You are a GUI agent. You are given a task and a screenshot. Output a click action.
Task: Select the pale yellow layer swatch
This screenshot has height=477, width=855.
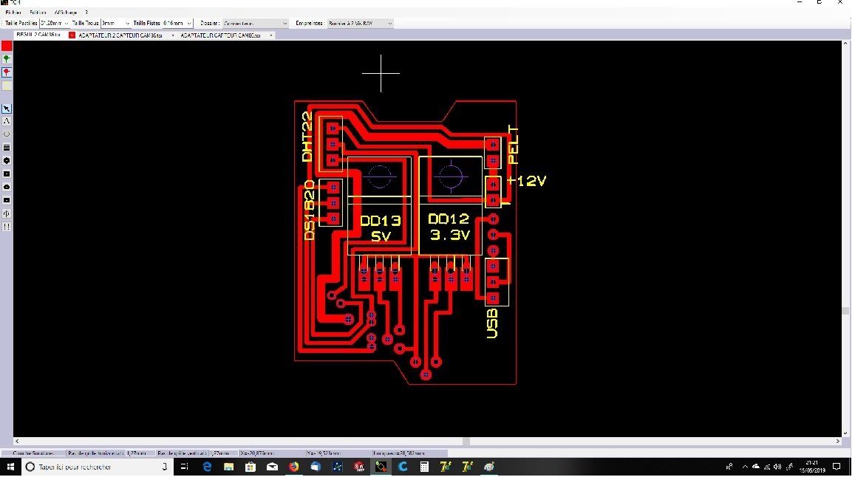tap(7, 86)
